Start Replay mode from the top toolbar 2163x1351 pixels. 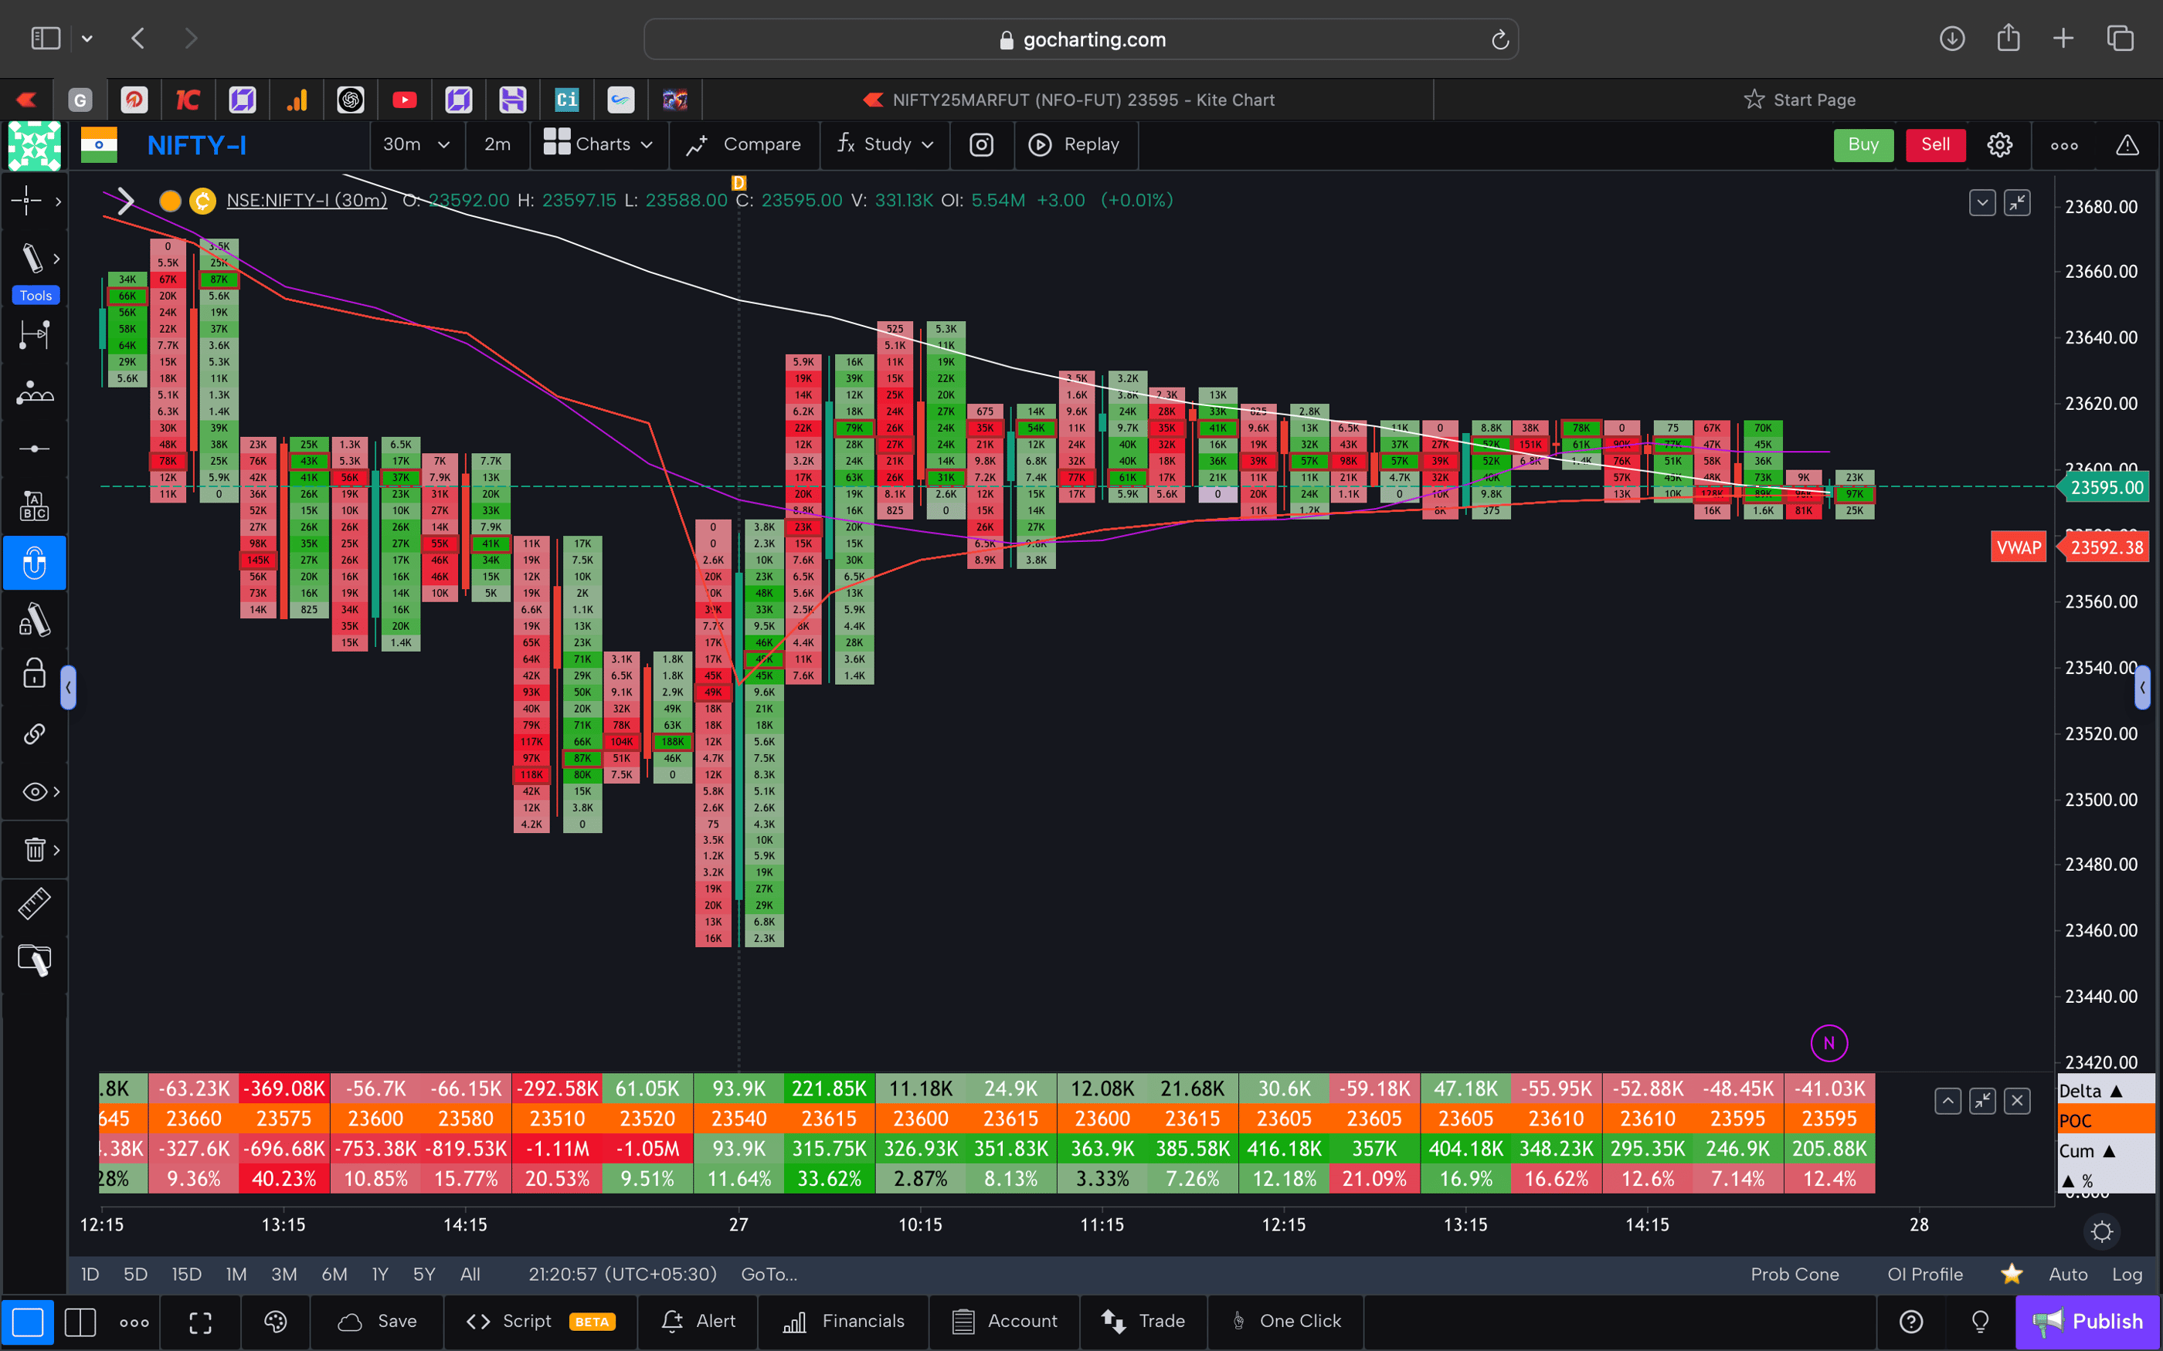1076,145
